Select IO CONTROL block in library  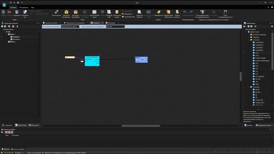tap(259, 77)
